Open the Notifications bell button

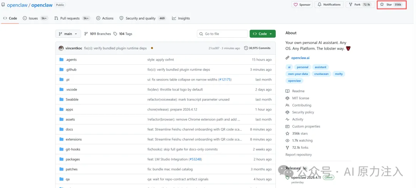(329, 5)
